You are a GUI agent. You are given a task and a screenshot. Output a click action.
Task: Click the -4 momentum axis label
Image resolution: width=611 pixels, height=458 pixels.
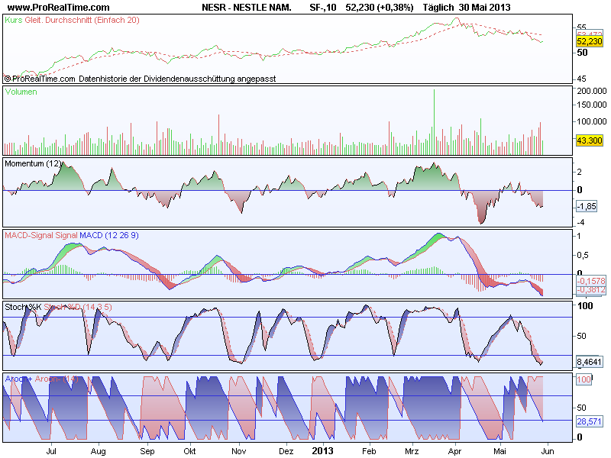tap(580, 222)
